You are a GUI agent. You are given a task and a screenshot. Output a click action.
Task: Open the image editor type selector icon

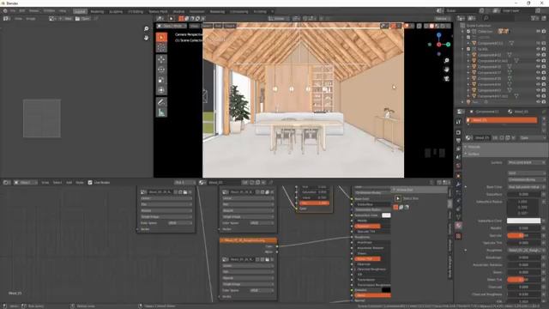click(7, 19)
